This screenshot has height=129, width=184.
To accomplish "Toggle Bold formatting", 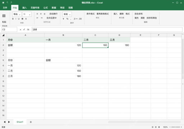I will (x=13, y=19).
